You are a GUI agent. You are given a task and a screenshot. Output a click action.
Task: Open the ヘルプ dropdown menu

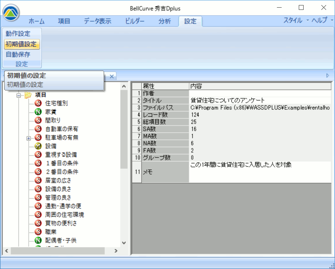coord(322,21)
